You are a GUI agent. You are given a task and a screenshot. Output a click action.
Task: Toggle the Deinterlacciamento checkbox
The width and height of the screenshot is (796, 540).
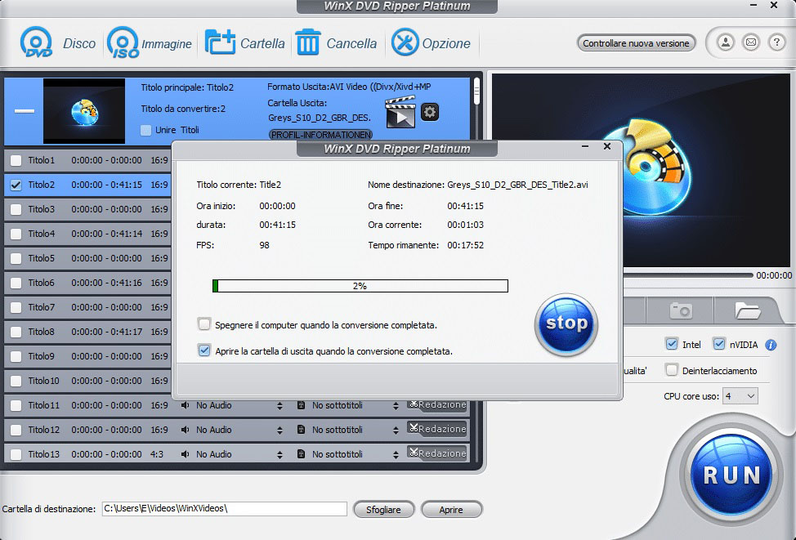(x=672, y=370)
